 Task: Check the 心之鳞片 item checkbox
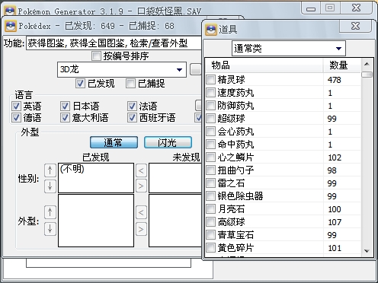click(210, 157)
